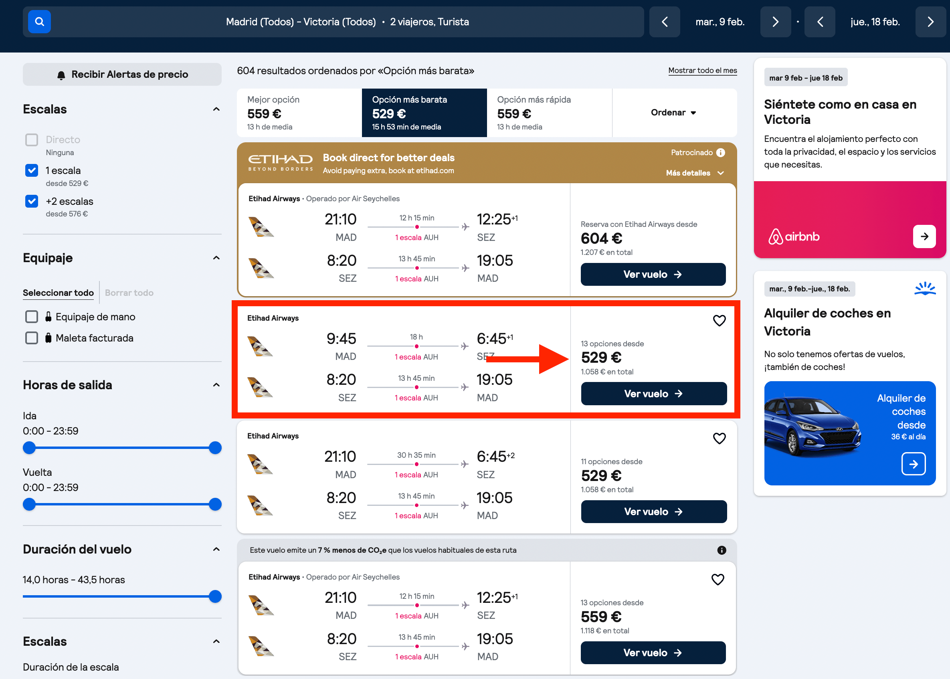
Task: Open Mostrar todo el mes link
Action: coord(702,70)
